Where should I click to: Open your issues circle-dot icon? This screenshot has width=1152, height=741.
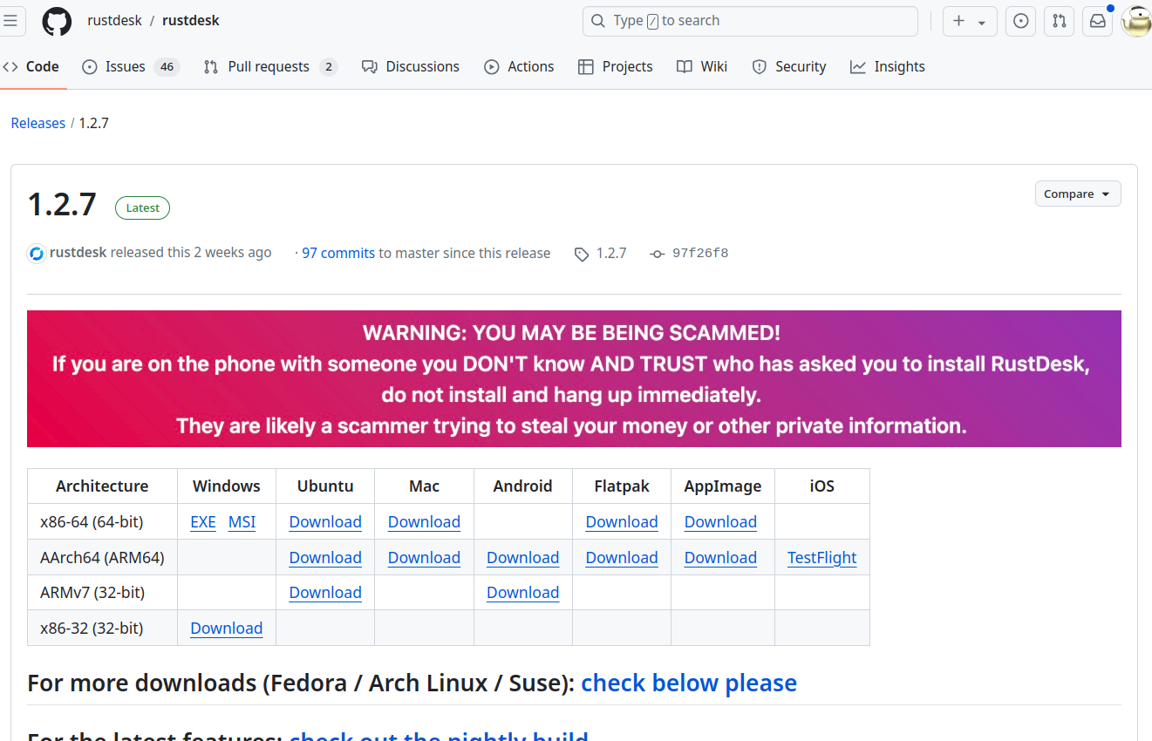pyautogui.click(x=1020, y=21)
